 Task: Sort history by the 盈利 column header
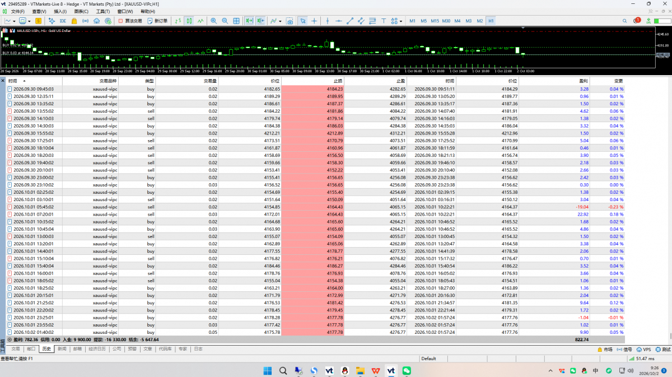(x=583, y=81)
